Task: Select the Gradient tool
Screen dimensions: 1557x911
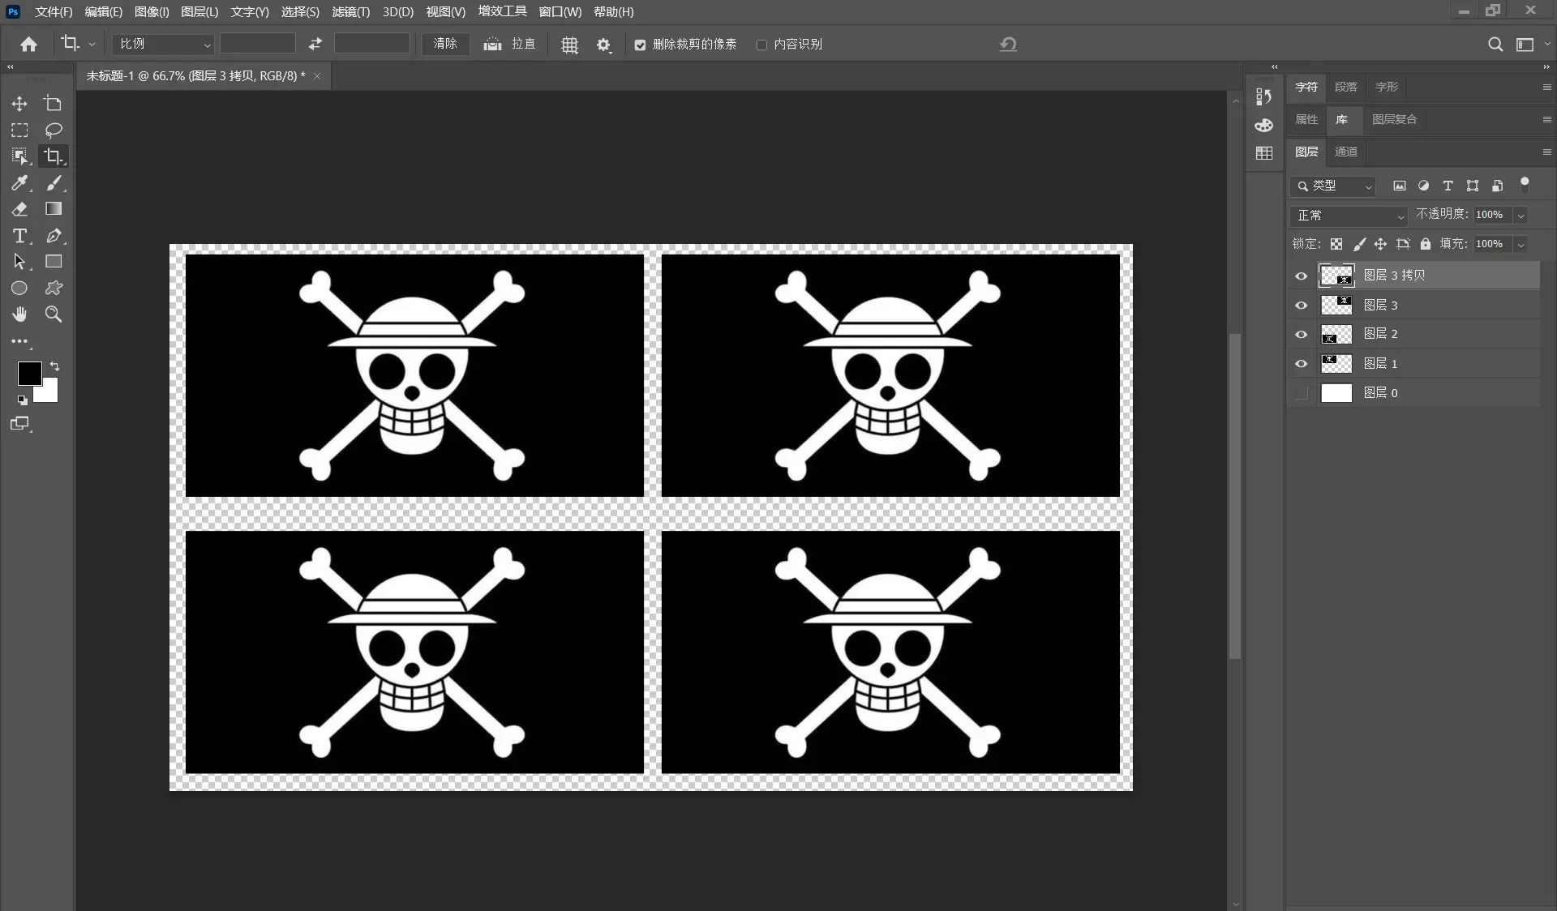Action: point(54,209)
